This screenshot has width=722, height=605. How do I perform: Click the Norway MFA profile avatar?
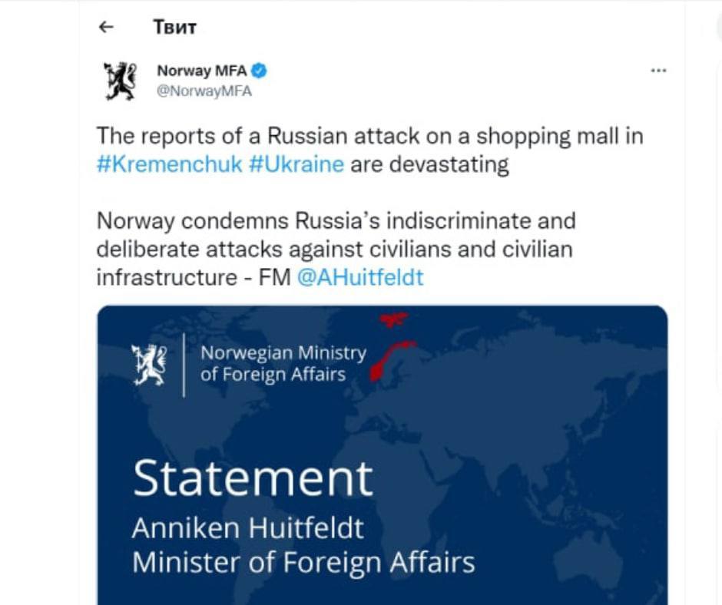point(120,81)
